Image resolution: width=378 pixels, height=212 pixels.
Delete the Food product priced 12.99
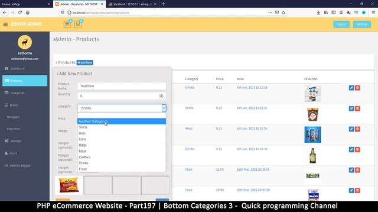[357, 170]
